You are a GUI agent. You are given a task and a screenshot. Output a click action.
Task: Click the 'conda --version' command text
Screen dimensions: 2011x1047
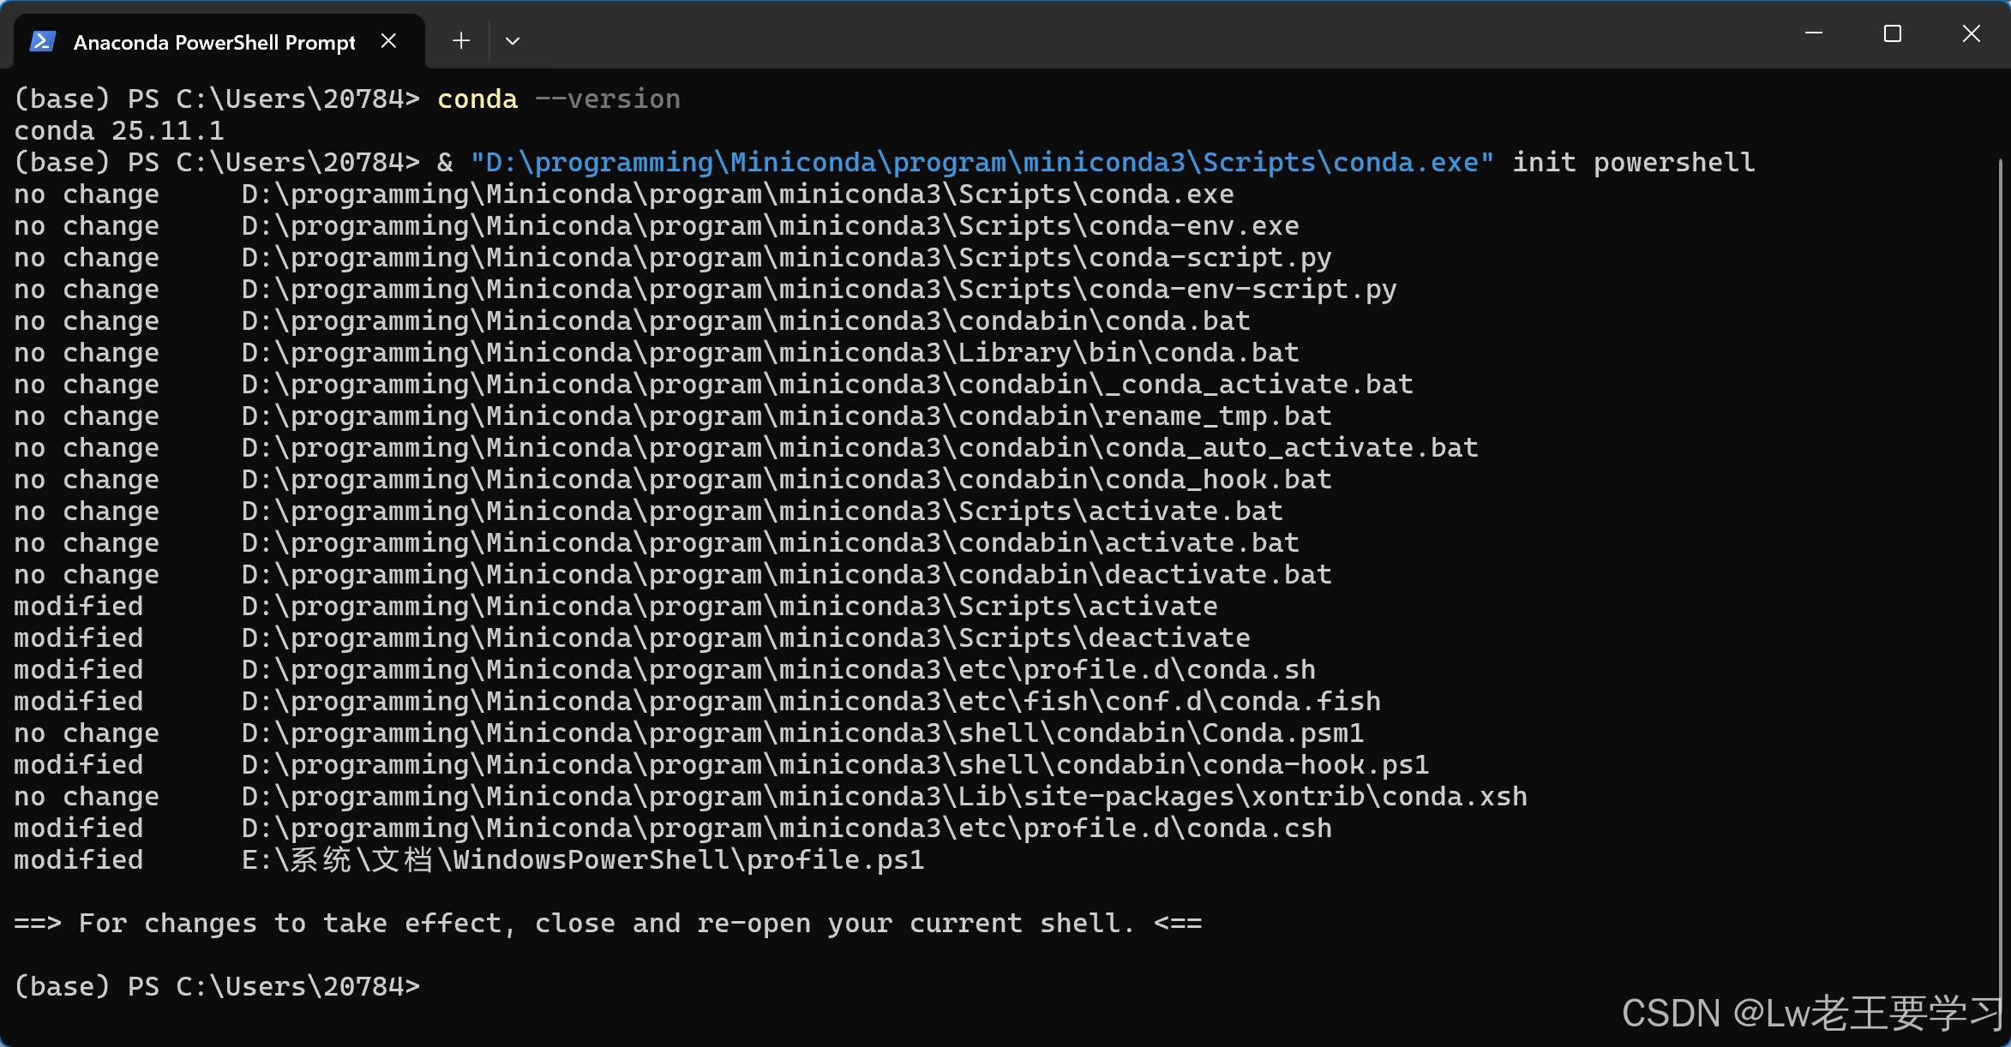[558, 99]
